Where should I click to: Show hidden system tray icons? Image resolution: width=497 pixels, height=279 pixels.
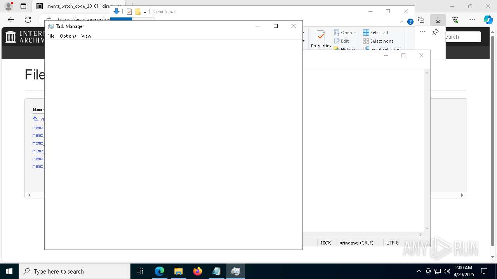(x=419, y=271)
